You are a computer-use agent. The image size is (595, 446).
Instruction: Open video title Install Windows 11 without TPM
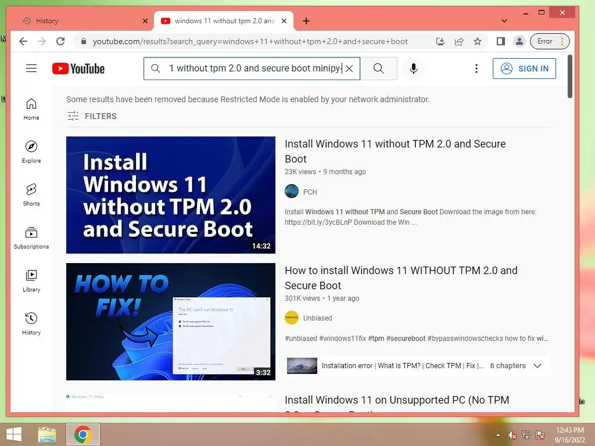pos(395,152)
